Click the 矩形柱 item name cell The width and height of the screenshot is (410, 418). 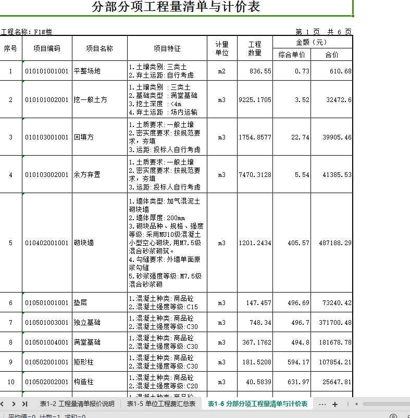click(x=100, y=361)
